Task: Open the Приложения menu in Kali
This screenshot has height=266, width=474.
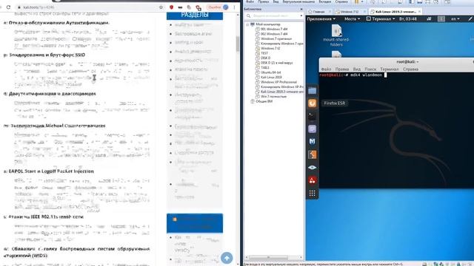Action: click(321, 18)
